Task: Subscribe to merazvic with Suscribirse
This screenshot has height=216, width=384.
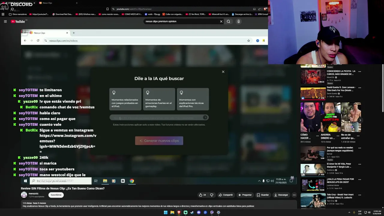Action: 56,195
